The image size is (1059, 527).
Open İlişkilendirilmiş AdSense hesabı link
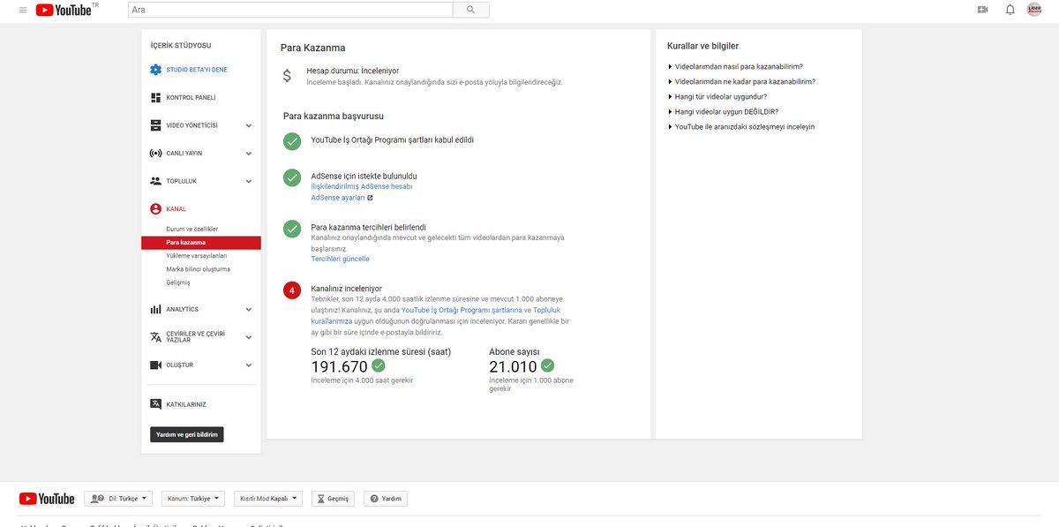click(x=362, y=186)
